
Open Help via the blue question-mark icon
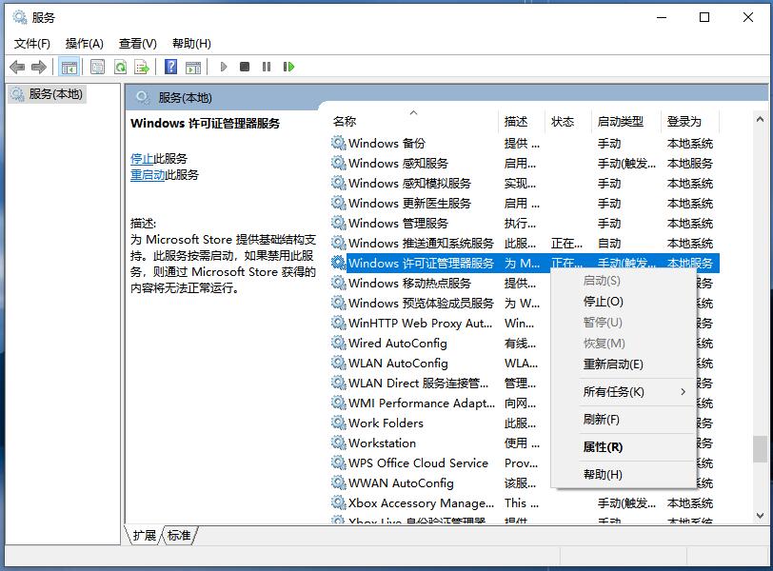170,67
